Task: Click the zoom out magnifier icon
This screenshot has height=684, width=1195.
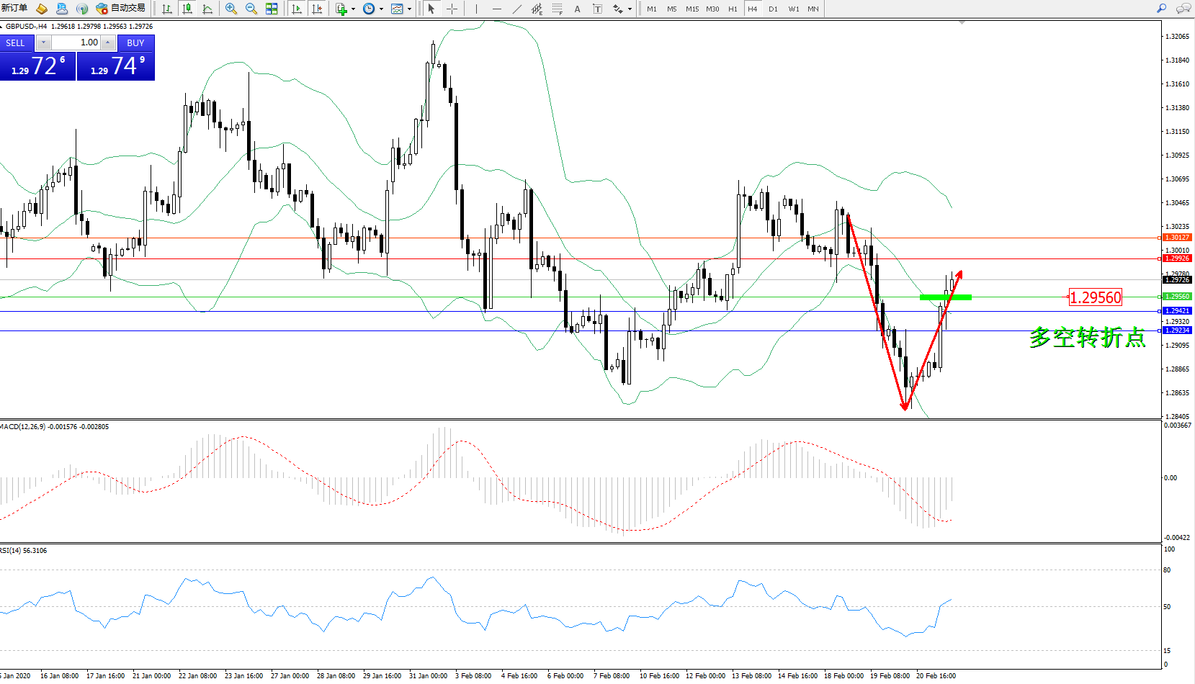Action: (251, 9)
